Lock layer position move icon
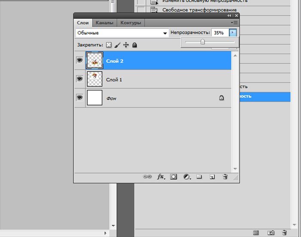The width and height of the screenshot is (301, 237). 126,45
